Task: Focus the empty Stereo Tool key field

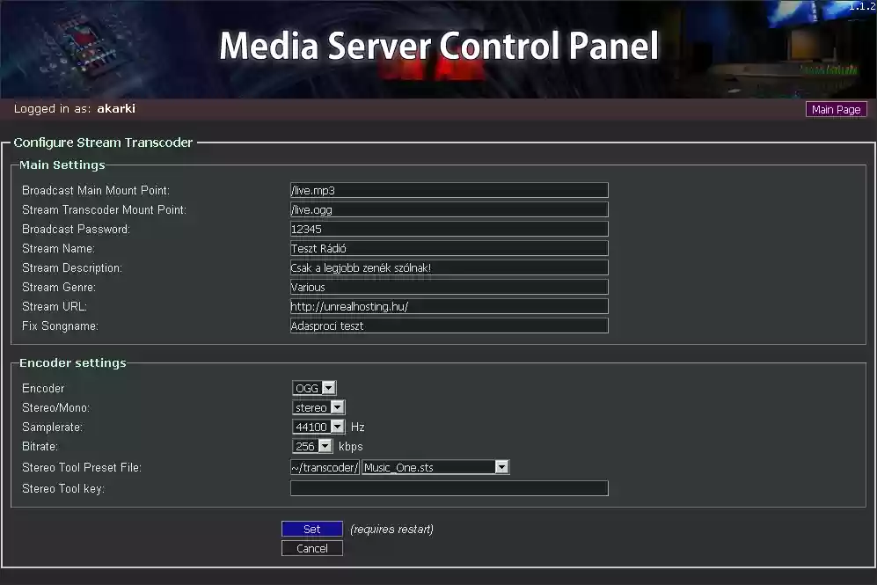Action: pos(449,488)
